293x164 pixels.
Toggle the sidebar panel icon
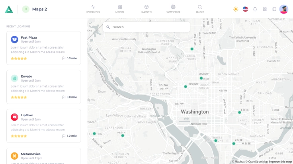point(274,9)
